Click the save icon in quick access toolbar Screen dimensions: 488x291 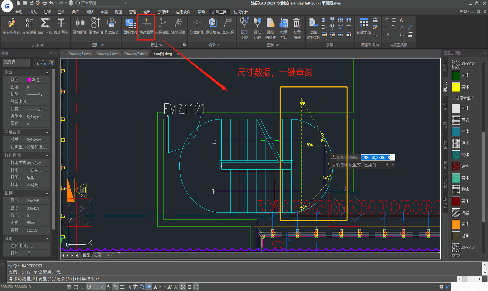pos(31,3)
